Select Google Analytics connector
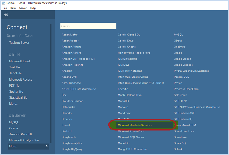229x155 pixels. (72, 143)
